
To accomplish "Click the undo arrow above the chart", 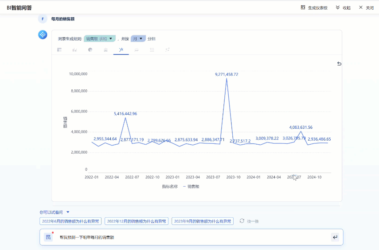I will (339, 64).
